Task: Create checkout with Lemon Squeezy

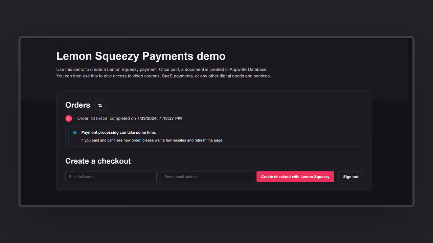Action: (295, 177)
